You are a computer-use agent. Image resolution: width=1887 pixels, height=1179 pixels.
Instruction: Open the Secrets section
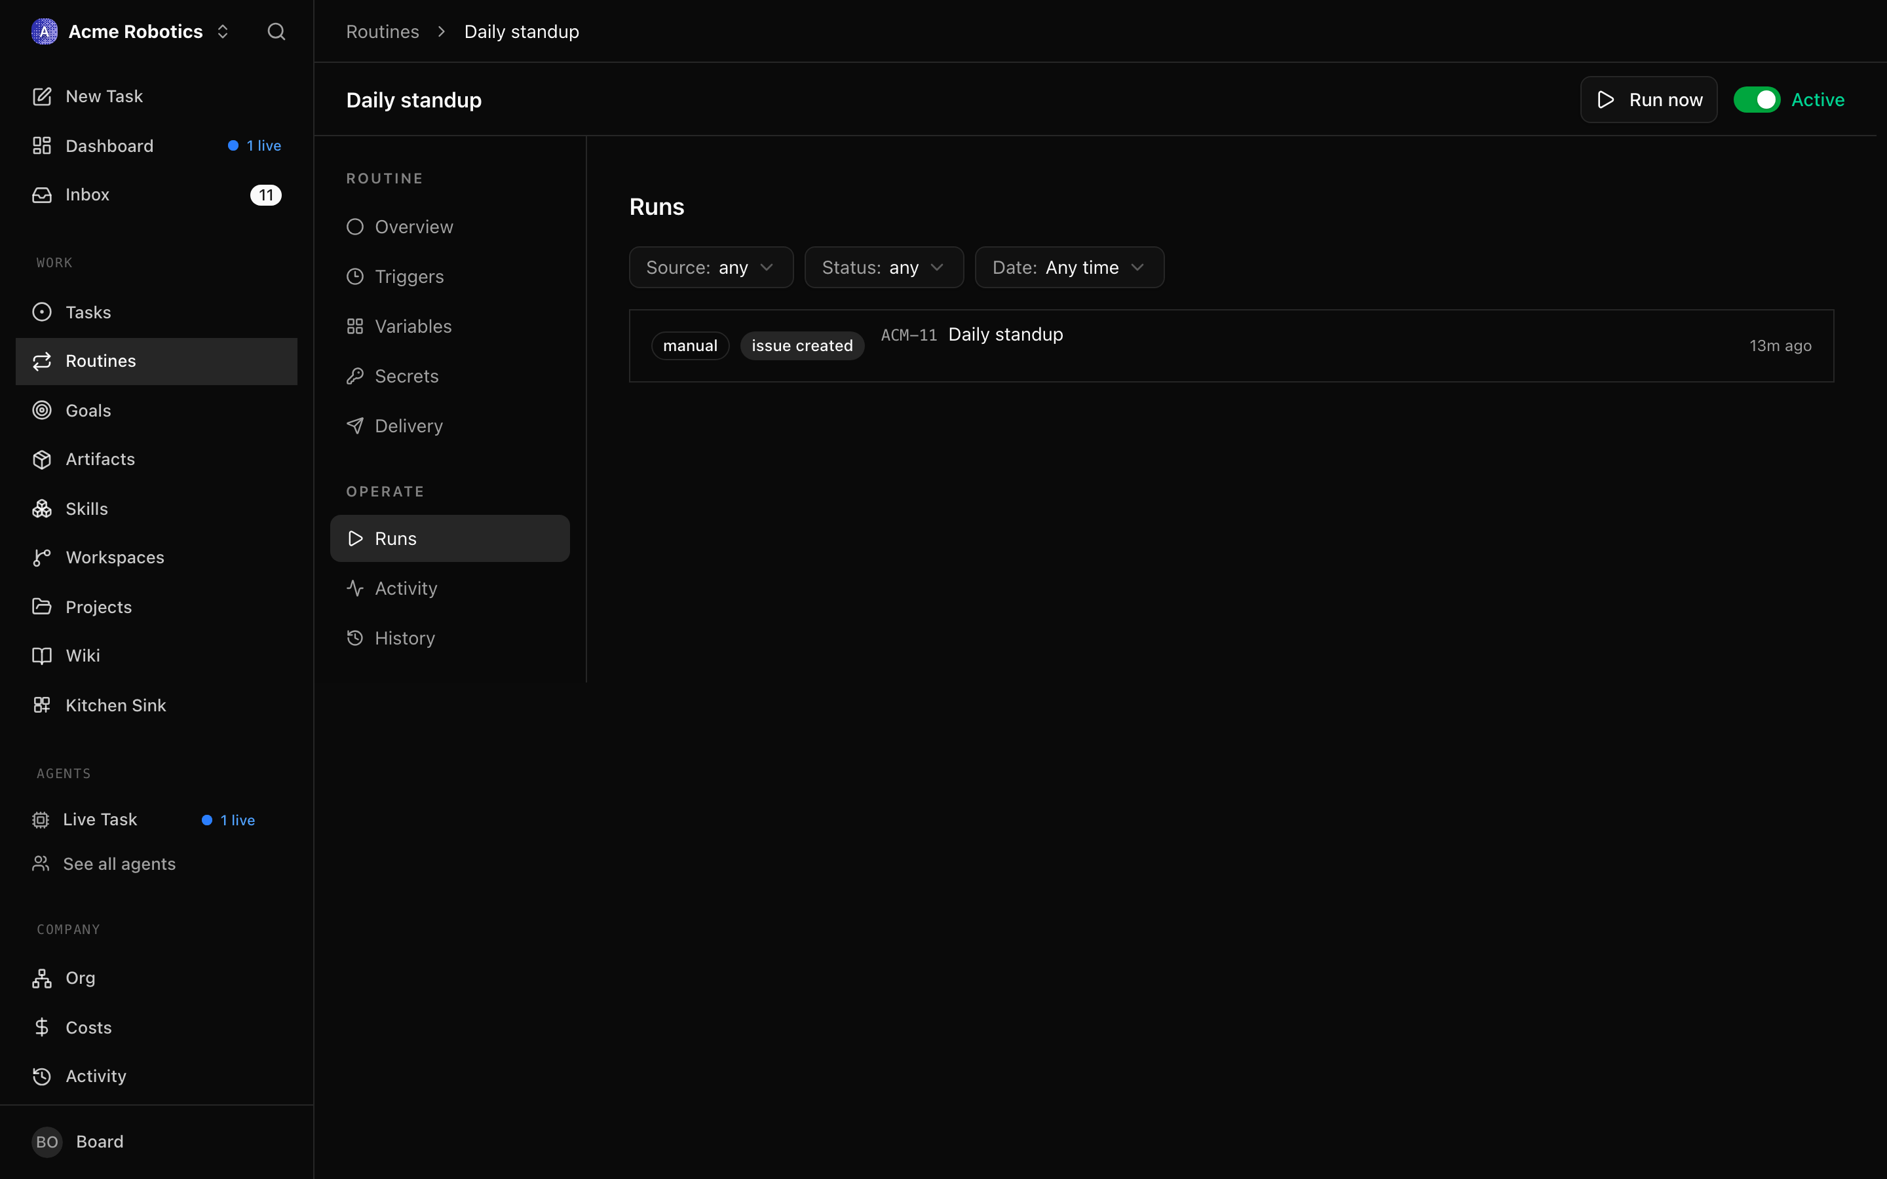point(450,377)
